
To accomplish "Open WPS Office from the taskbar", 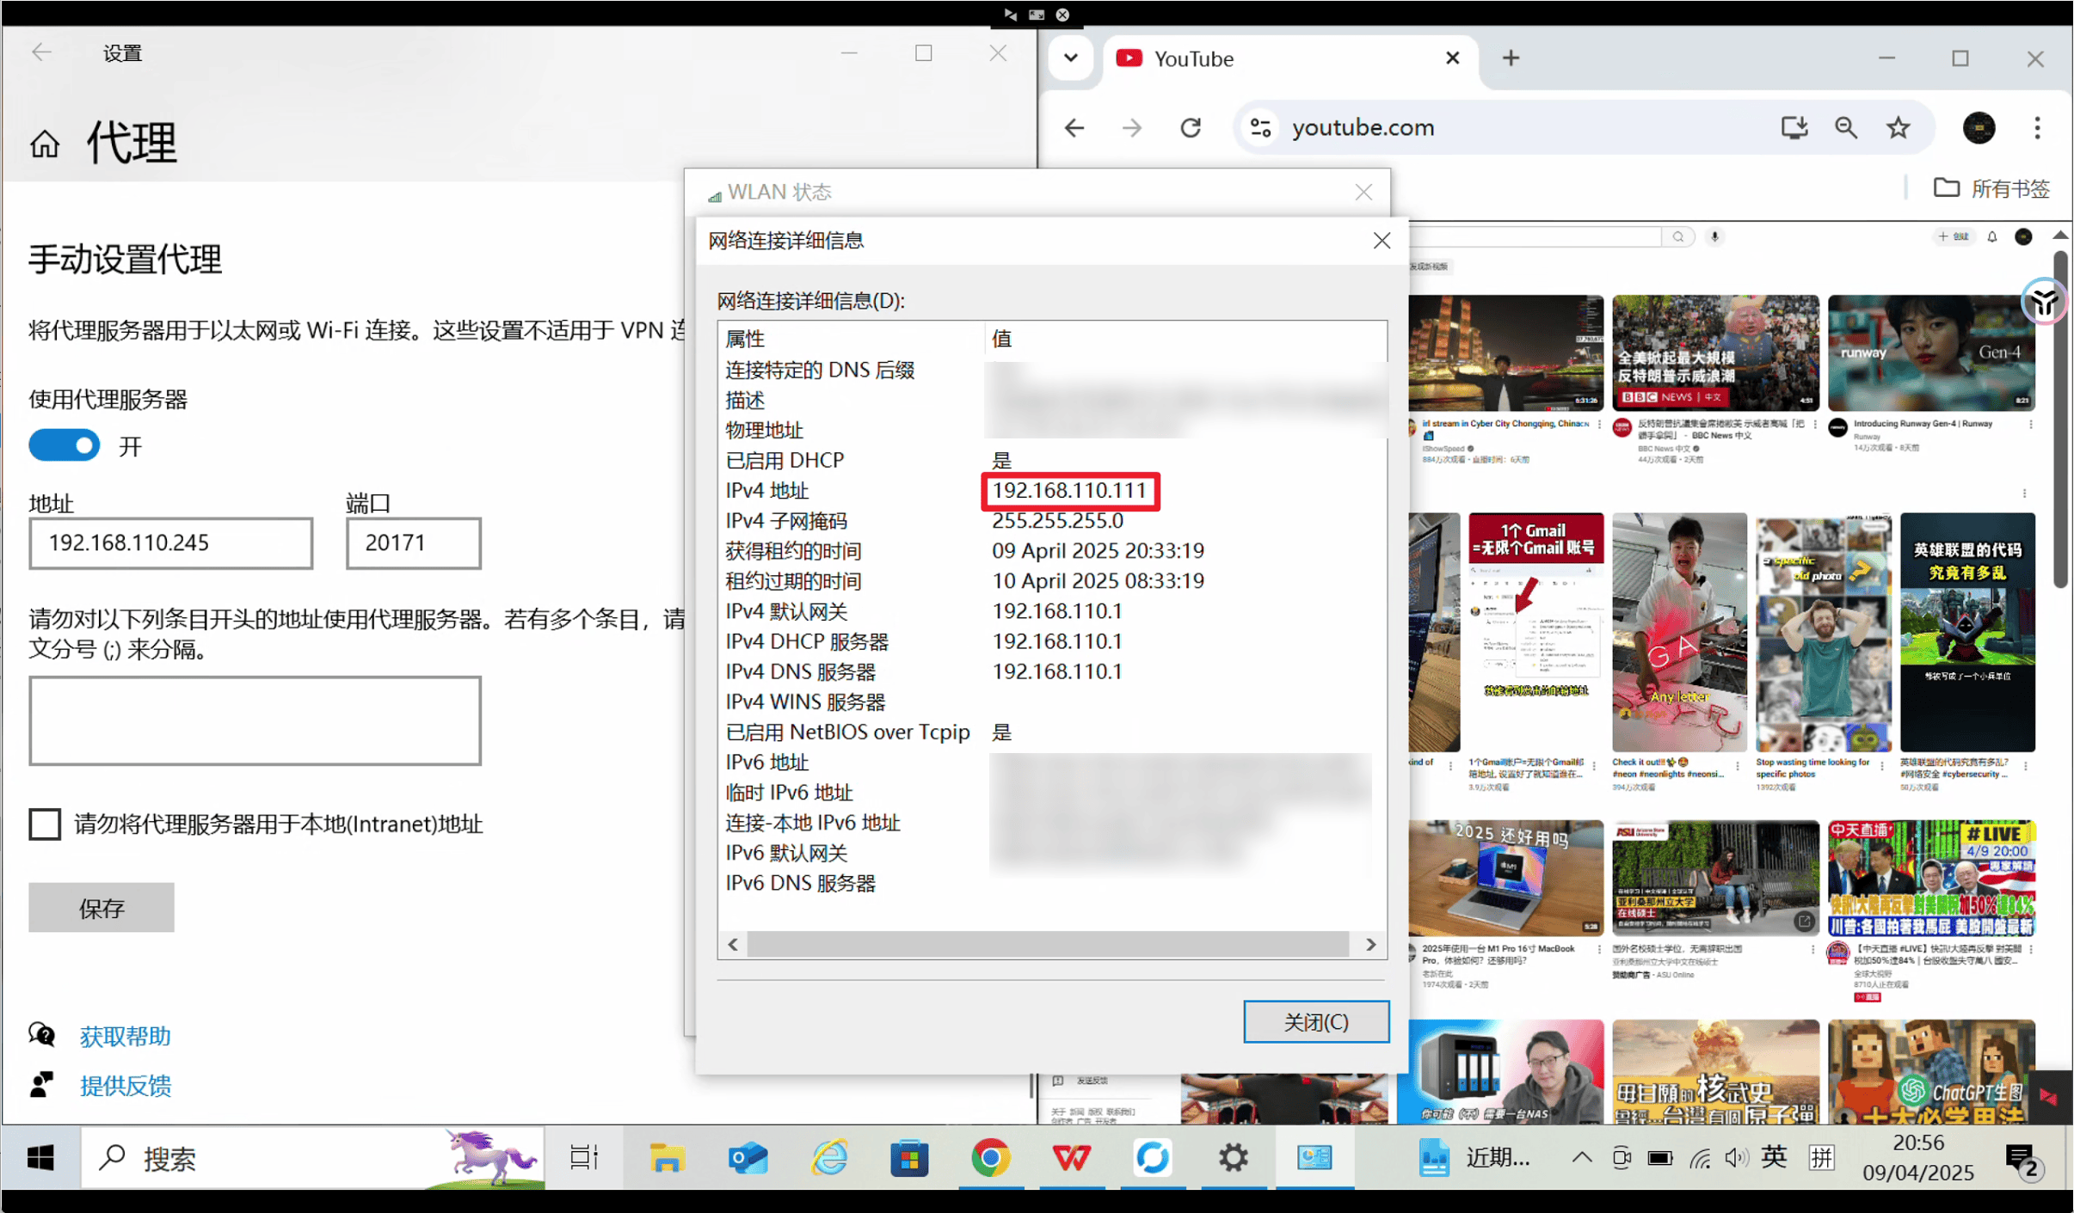I will (x=1071, y=1158).
